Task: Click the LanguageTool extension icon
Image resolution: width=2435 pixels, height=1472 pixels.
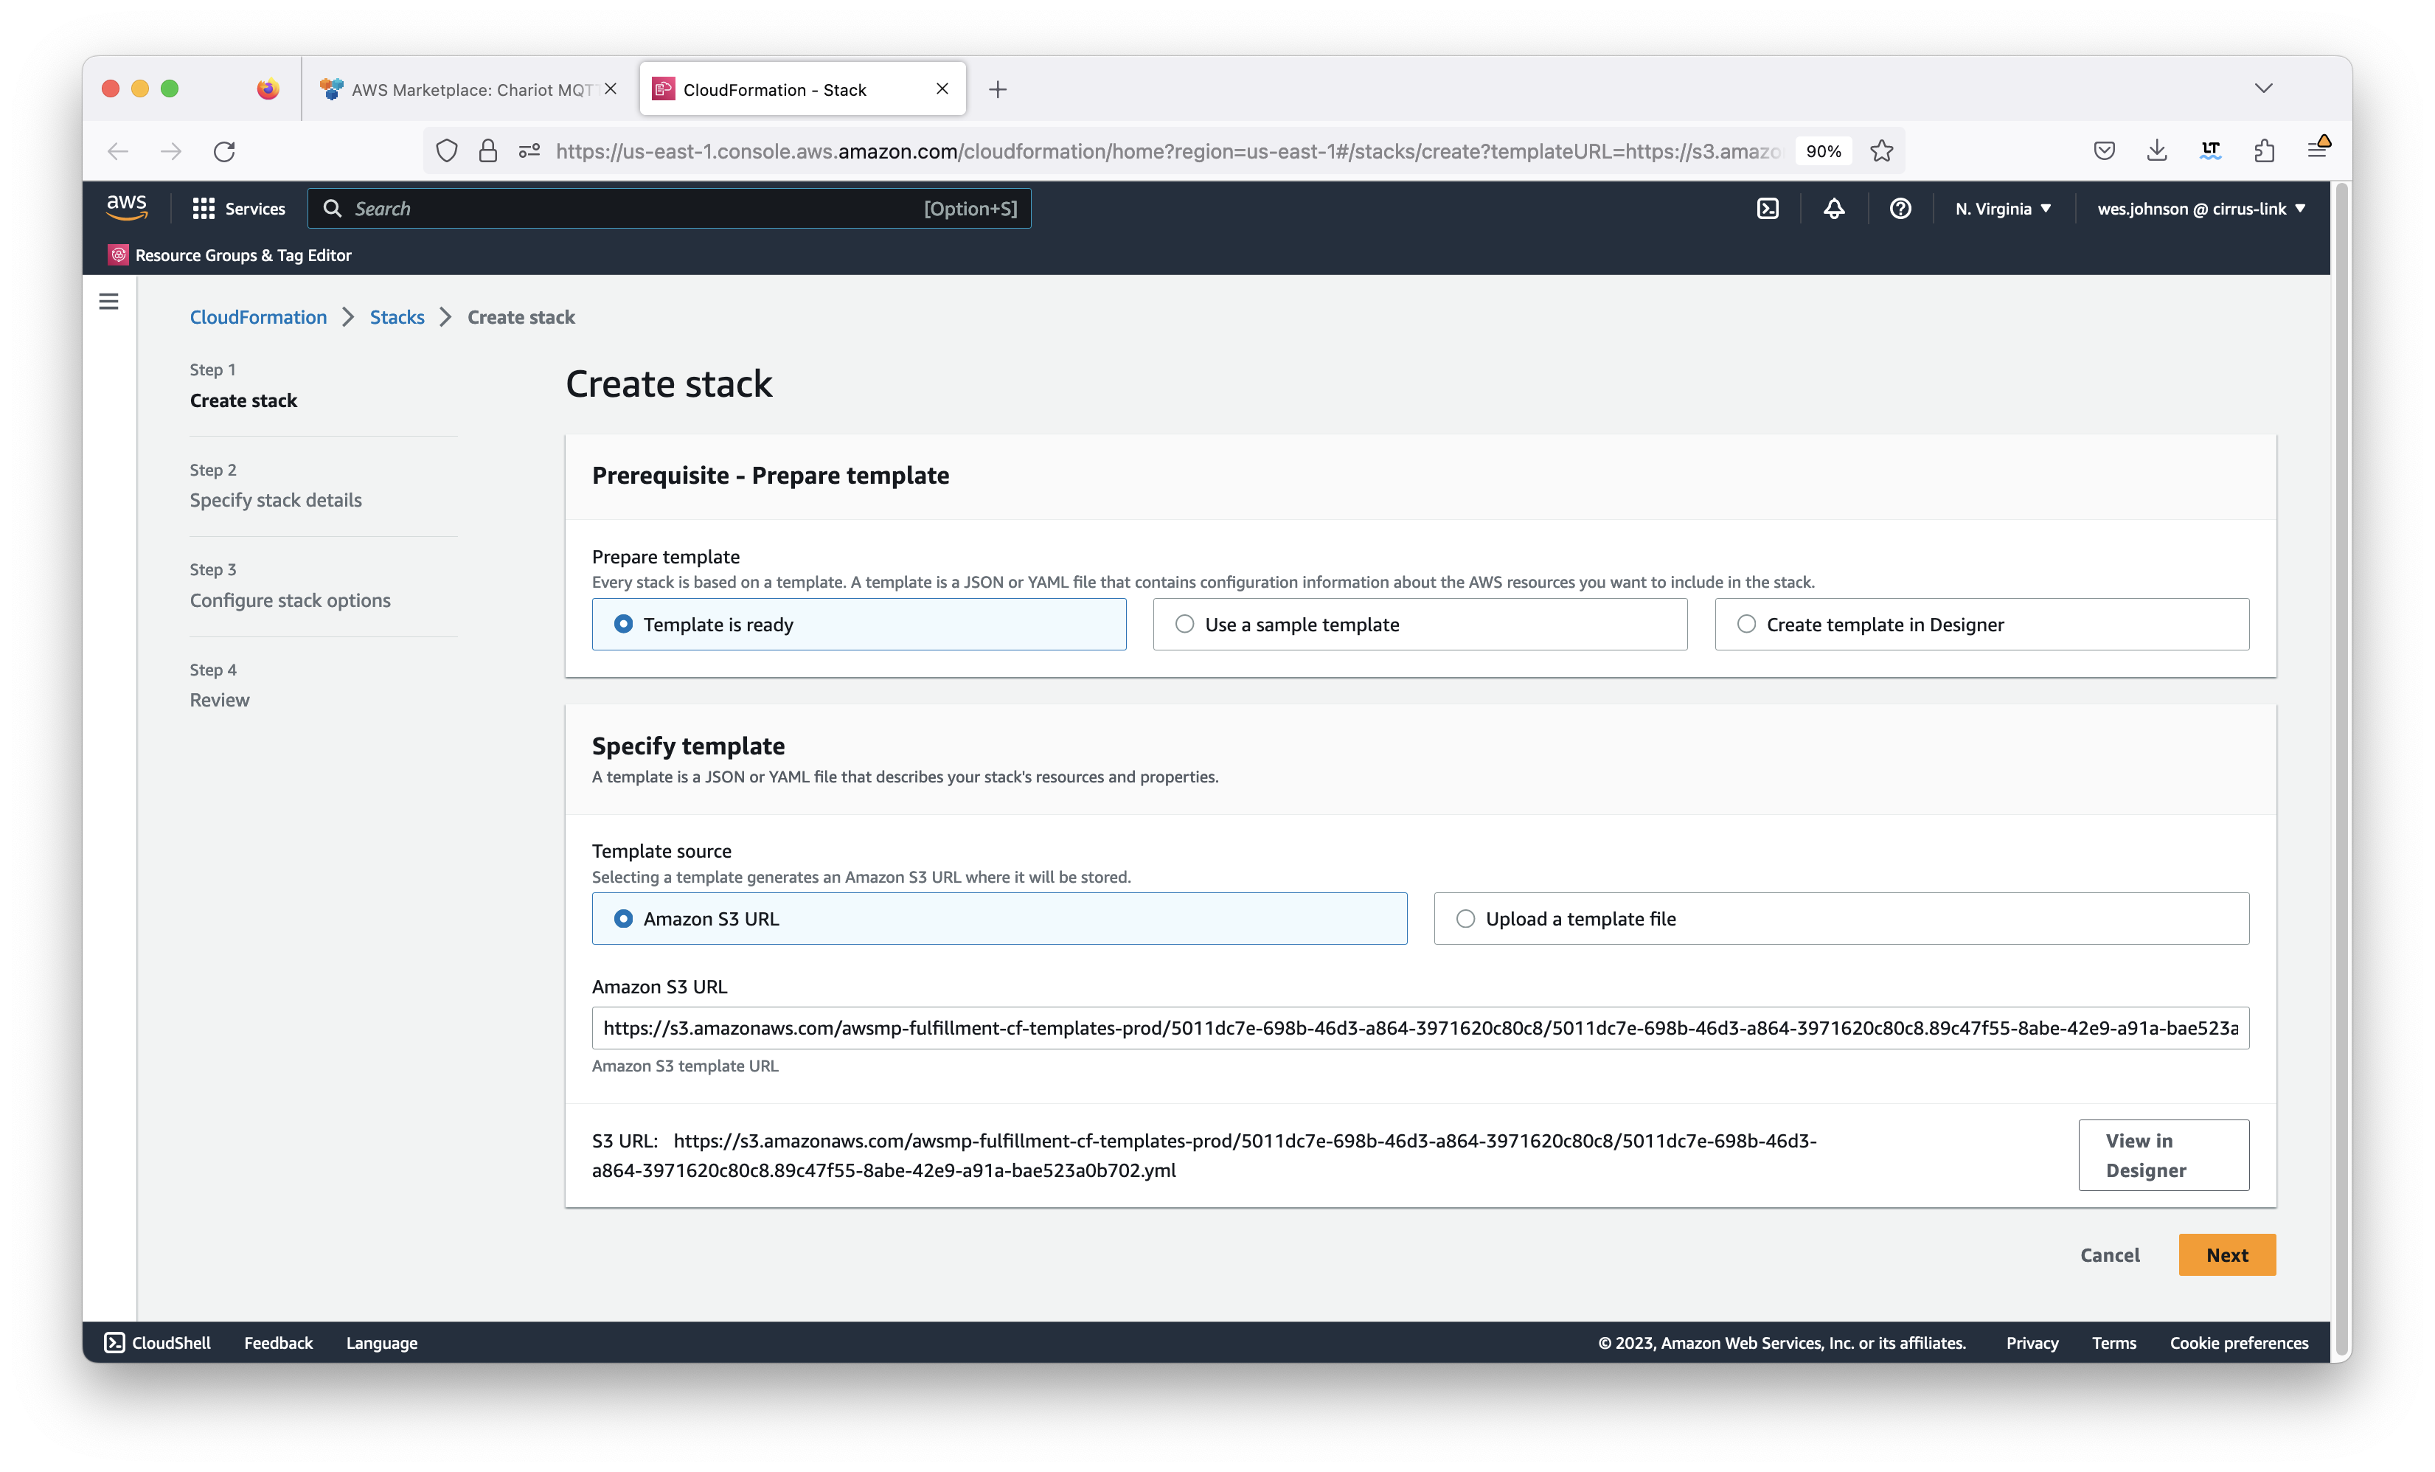Action: (x=2211, y=150)
